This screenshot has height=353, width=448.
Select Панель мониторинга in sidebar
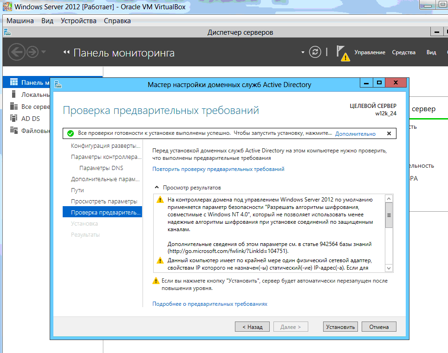[x=26, y=82]
